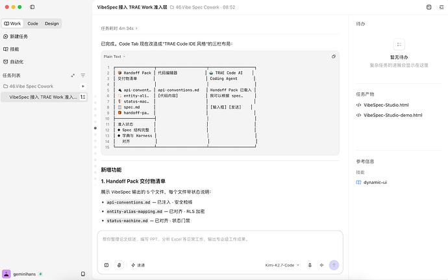
Task: Click the book icon inside the Work tab
Action: (6, 23)
